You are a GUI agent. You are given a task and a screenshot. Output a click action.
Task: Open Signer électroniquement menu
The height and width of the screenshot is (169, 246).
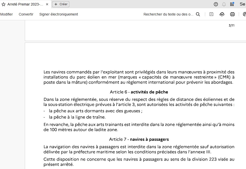(59, 14)
